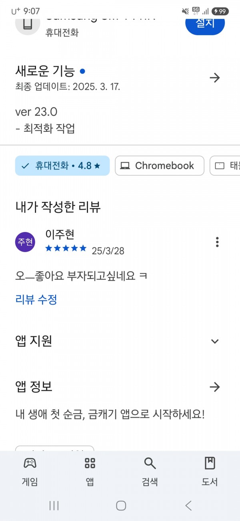Open 앱 정보 details arrow
Viewport: 240px width, 521px height.
tap(215, 387)
